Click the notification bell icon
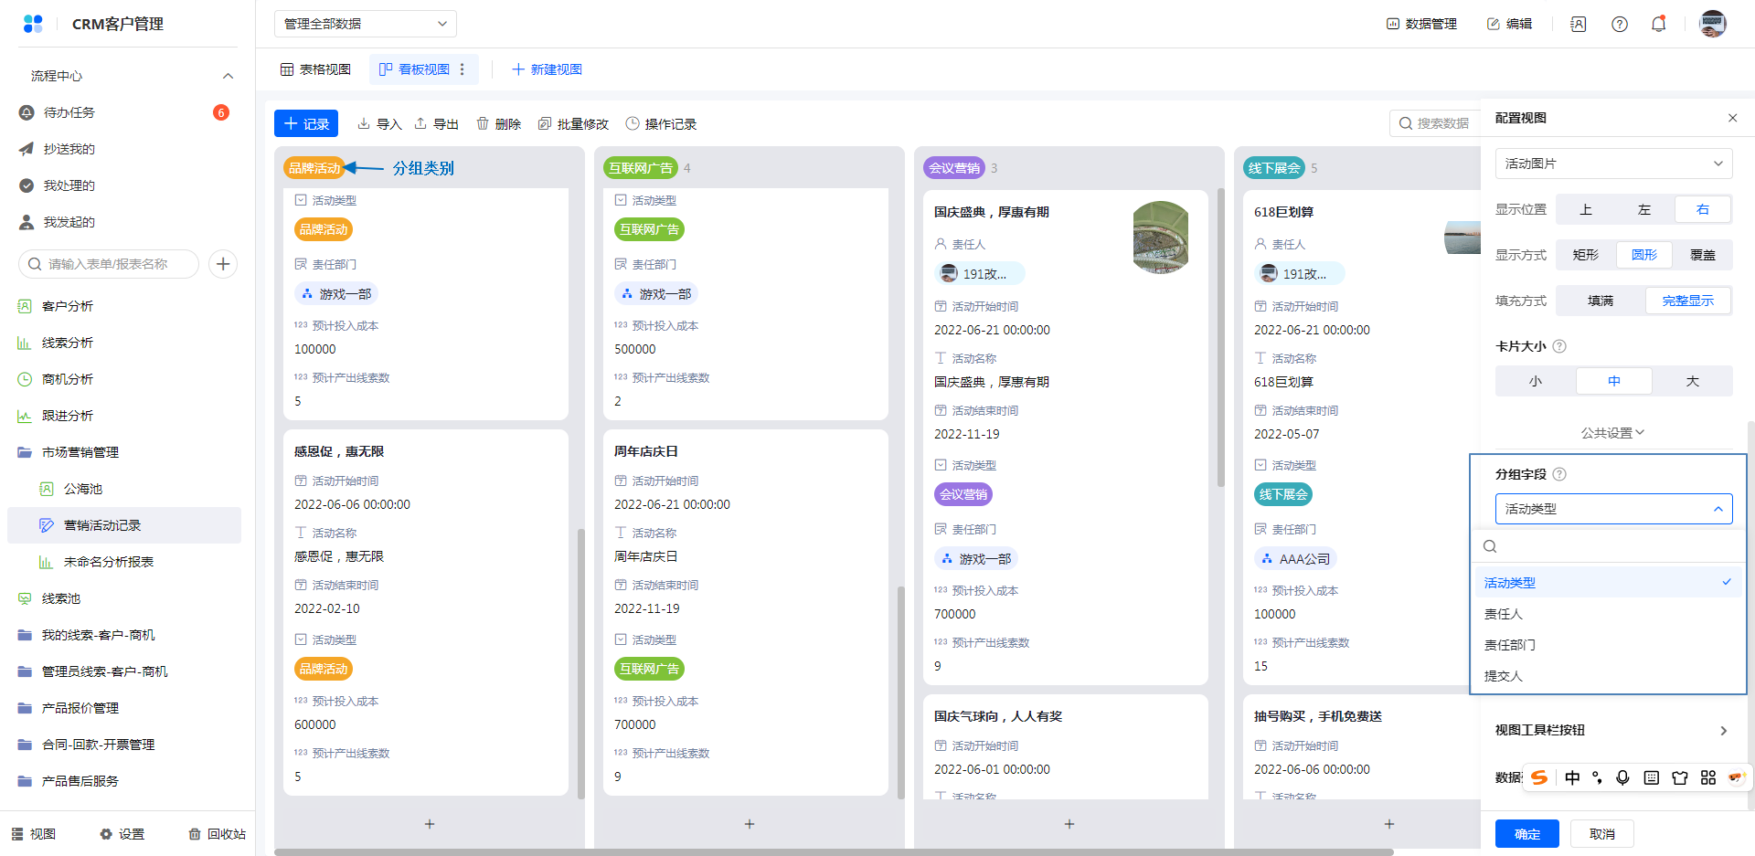The image size is (1755, 856). pyautogui.click(x=1658, y=24)
